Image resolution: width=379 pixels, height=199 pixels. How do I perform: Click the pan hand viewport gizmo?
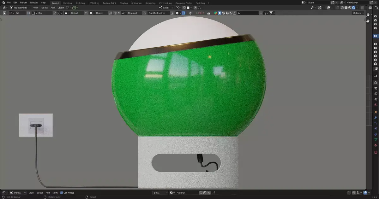(368, 20)
